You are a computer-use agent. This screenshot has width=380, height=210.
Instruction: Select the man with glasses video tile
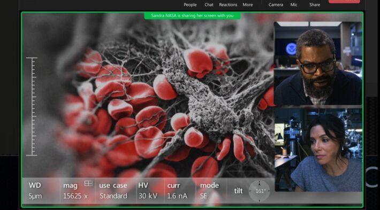(x=318, y=64)
